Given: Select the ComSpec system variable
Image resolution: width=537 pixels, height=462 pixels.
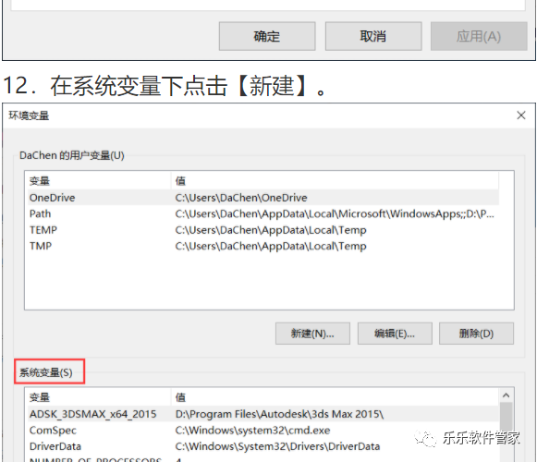Looking at the screenshot, I should pyautogui.click(x=263, y=431).
